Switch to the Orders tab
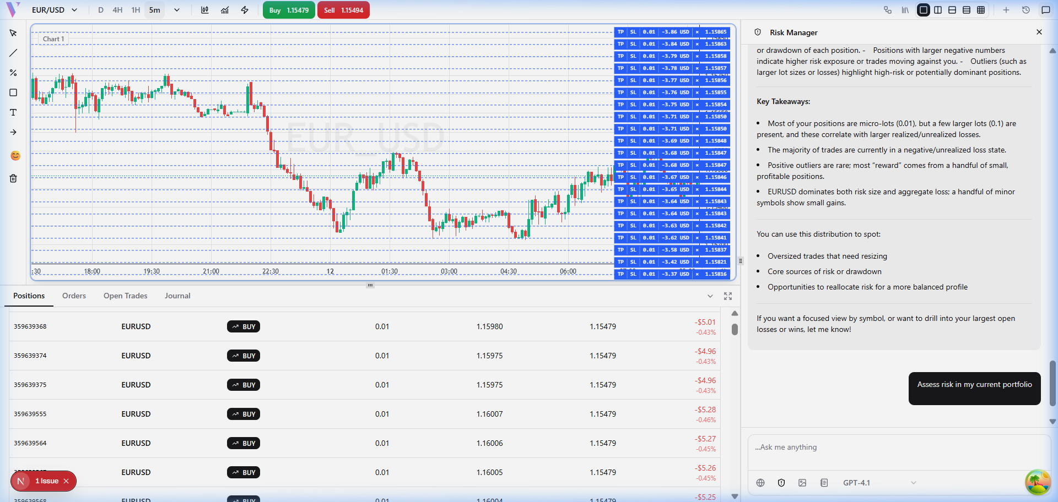This screenshot has height=502, width=1058. (74, 296)
